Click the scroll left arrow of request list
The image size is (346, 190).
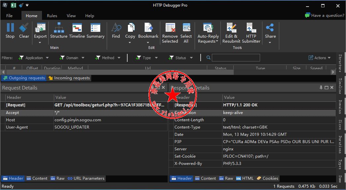[x=3, y=72]
